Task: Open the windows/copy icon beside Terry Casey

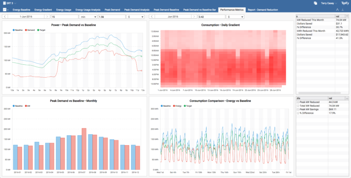Action: pyautogui.click(x=315, y=3)
